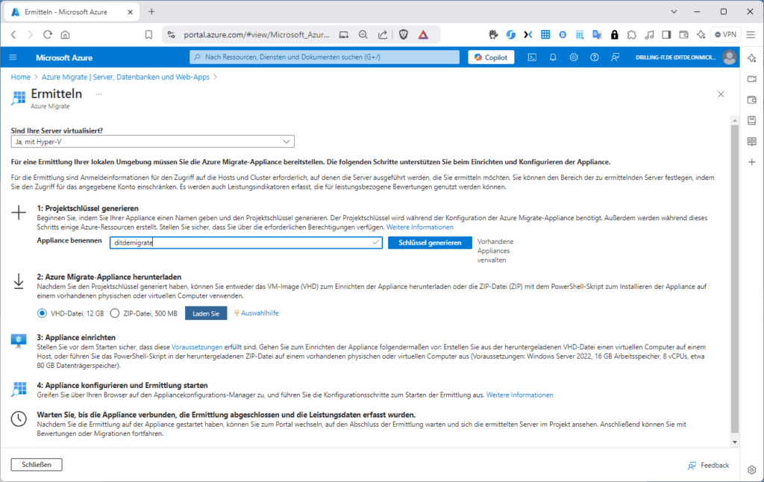This screenshot has height=482, width=764.
Task: Click the share icon in address bar
Action: coord(383,34)
